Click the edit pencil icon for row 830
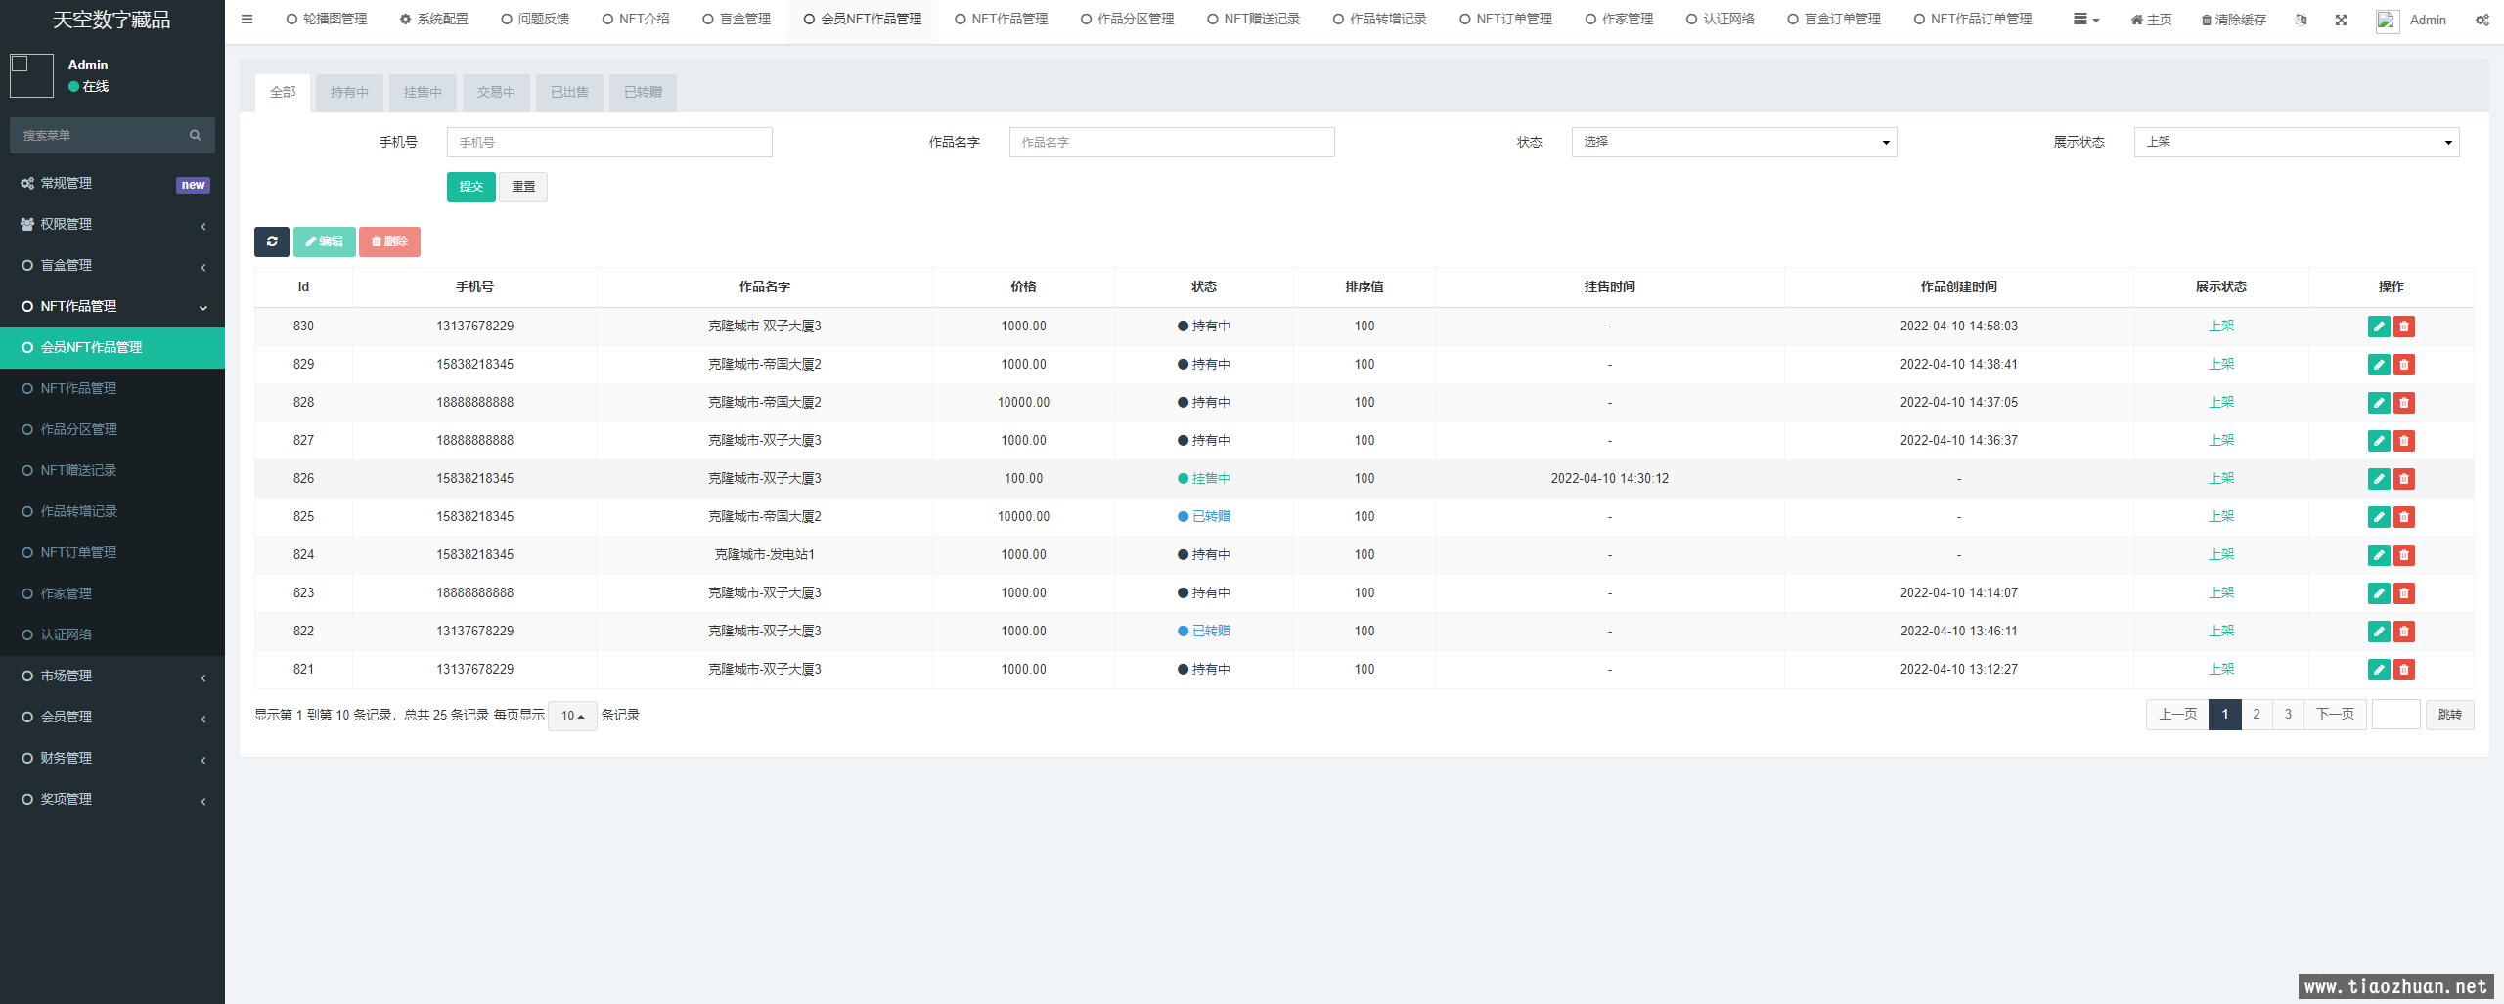 [x=2379, y=327]
